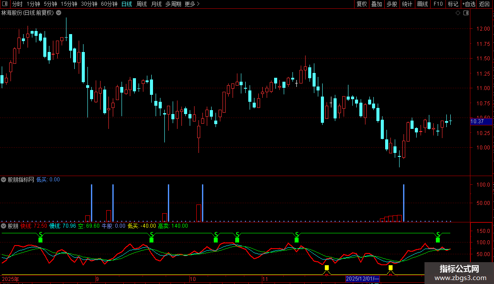
Task: Switch to 周线 weekly chart
Action: [x=142, y=4]
